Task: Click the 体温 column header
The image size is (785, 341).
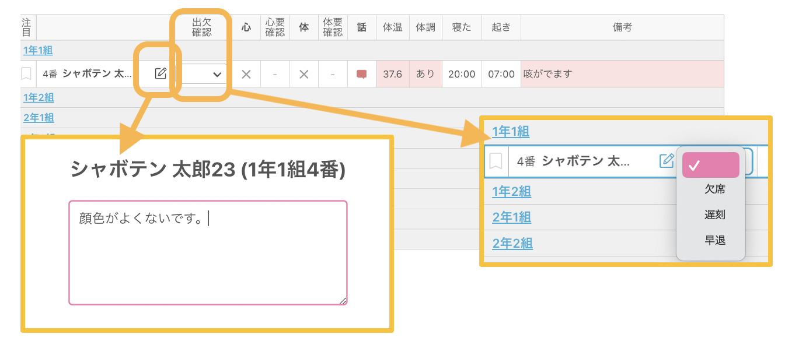Action: (x=393, y=27)
